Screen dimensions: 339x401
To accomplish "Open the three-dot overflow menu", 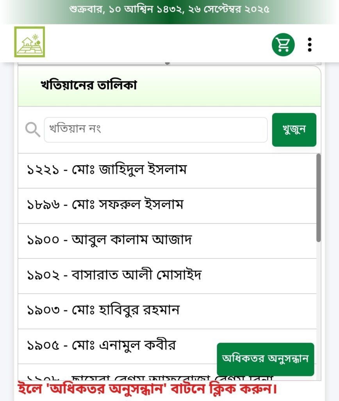I will pyautogui.click(x=310, y=45).
